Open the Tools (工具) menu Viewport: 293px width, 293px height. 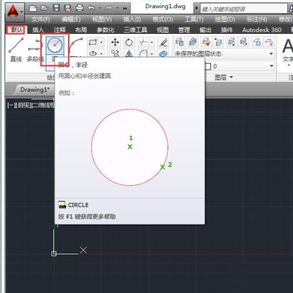point(194,19)
